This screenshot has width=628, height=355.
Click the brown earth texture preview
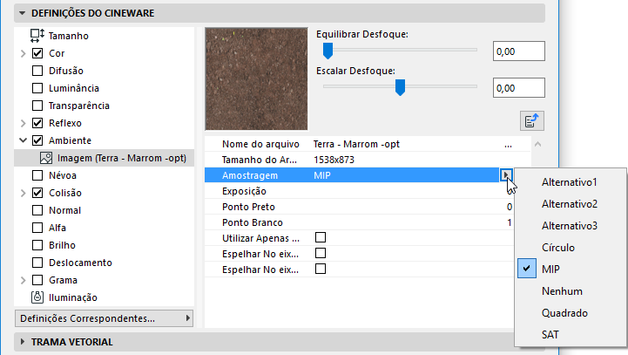tap(256, 79)
